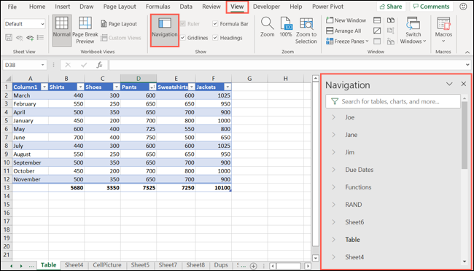Viewport: 474px width, 271px height.
Task: Toggle the Headings checkbox
Action: click(215, 38)
